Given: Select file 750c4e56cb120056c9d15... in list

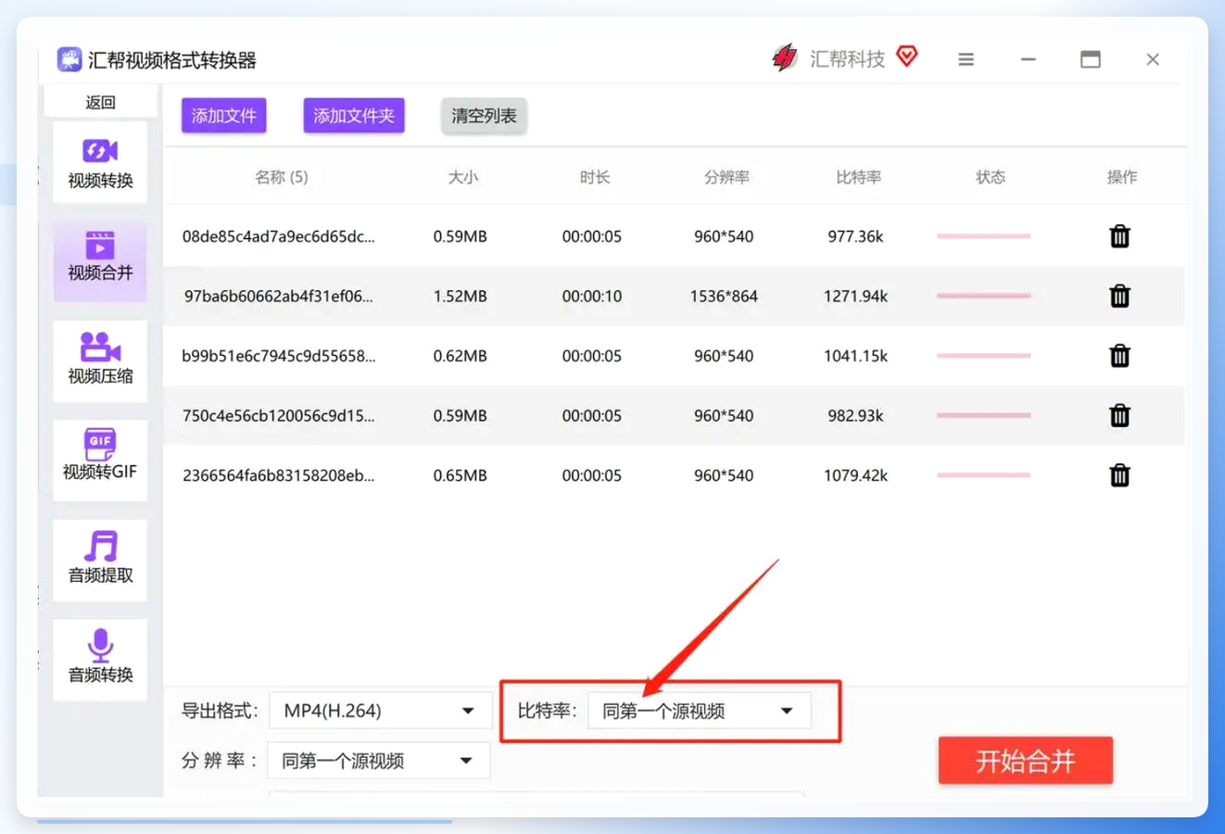Looking at the screenshot, I should pos(279,416).
